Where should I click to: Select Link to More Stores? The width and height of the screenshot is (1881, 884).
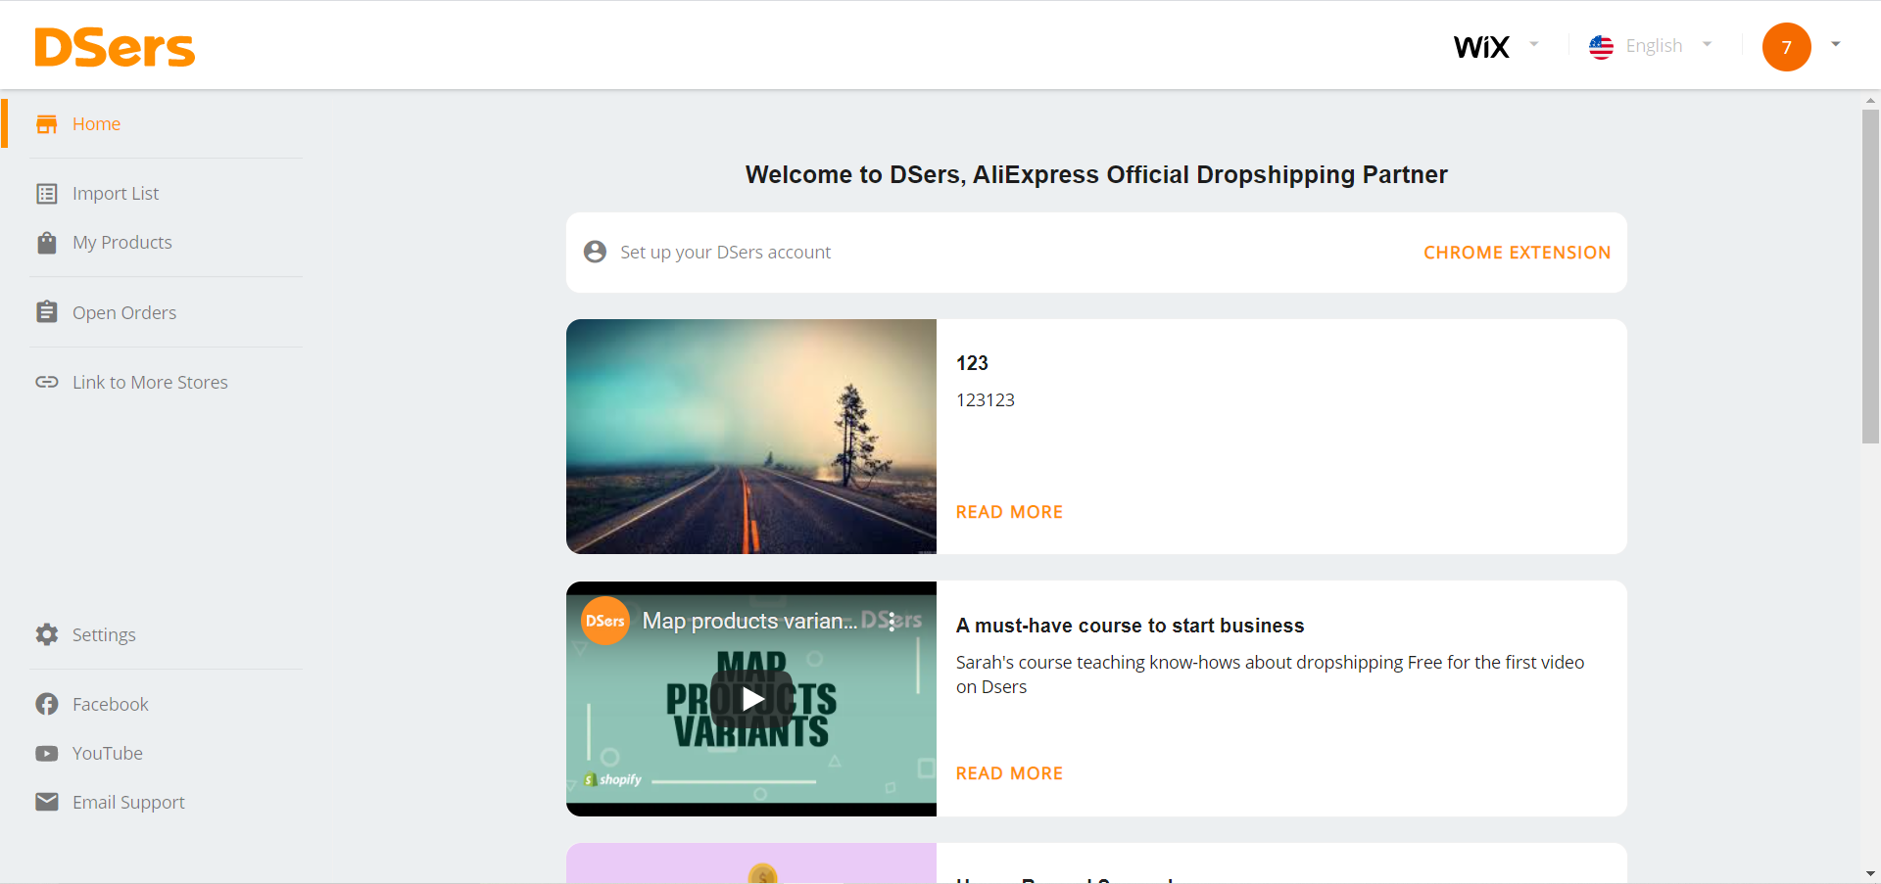(x=150, y=383)
